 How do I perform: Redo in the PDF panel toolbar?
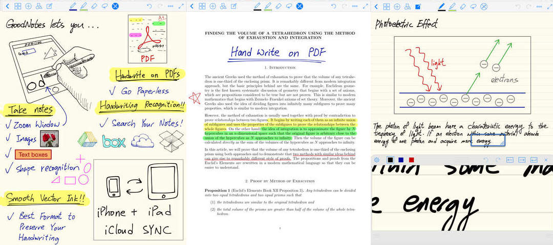(344, 6)
